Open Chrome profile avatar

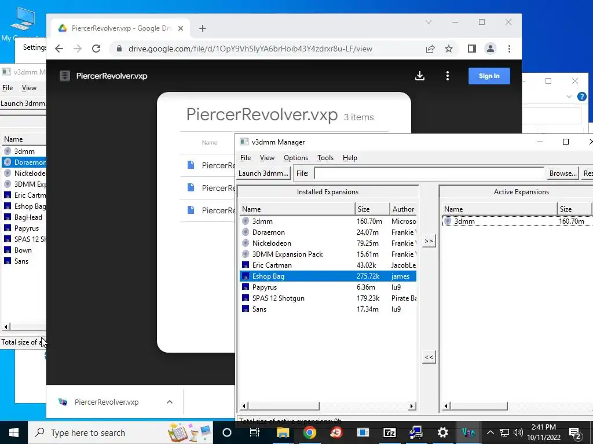pos(490,49)
